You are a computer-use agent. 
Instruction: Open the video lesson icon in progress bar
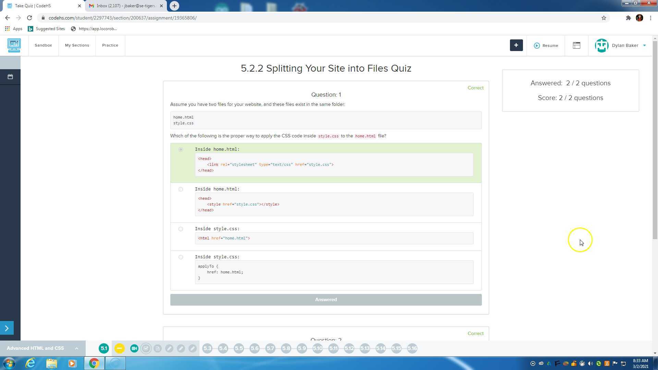[134, 348]
